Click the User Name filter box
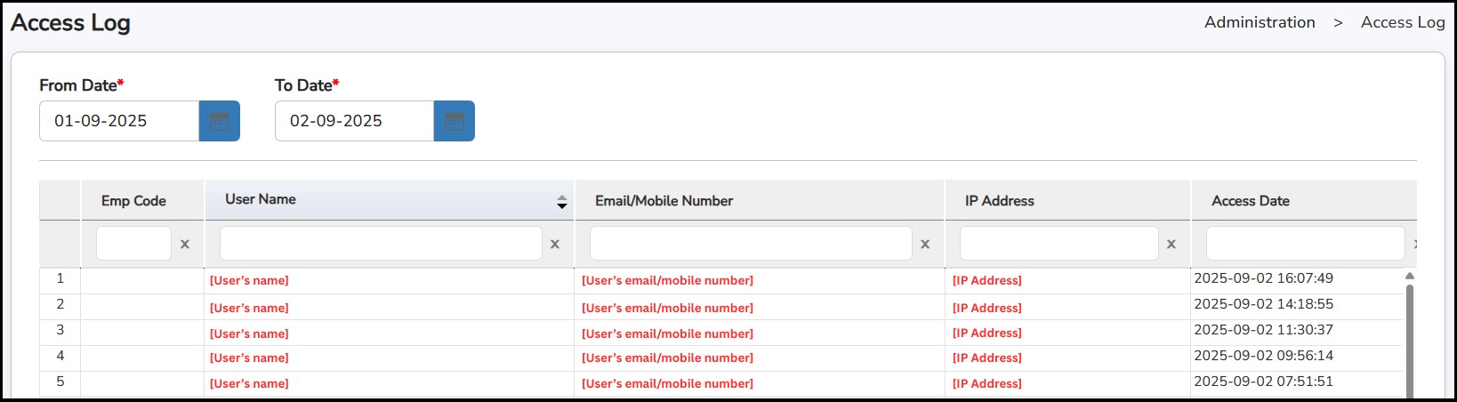This screenshot has height=402, width=1457. coord(381,244)
